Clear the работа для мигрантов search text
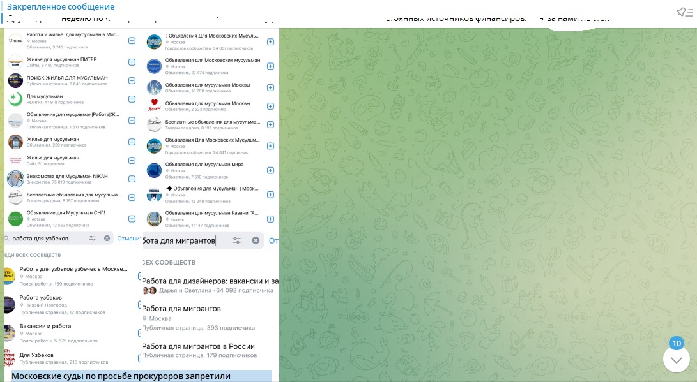This screenshot has width=697, height=382. pos(256,240)
